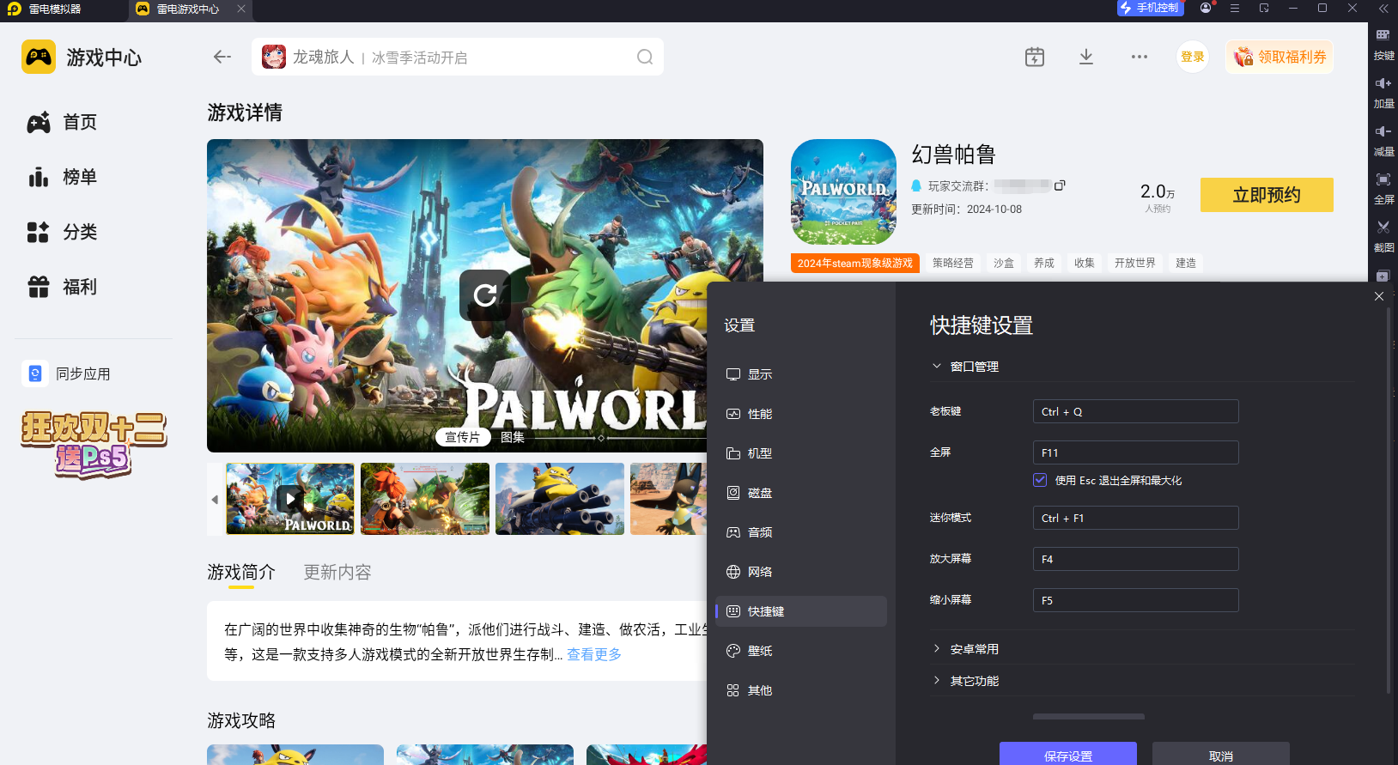The width and height of the screenshot is (1398, 765).
Task: Open 同步应用 in left sidebar
Action: (x=66, y=374)
